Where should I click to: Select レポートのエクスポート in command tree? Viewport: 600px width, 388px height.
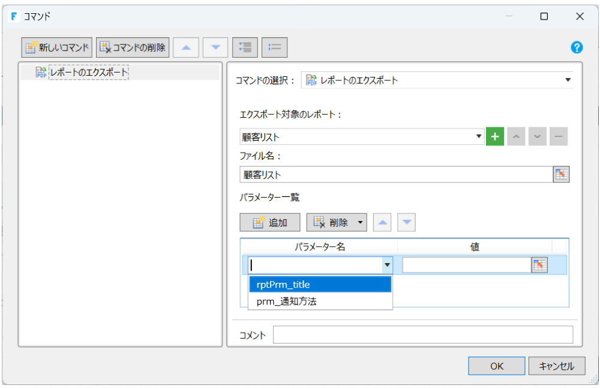click(88, 72)
